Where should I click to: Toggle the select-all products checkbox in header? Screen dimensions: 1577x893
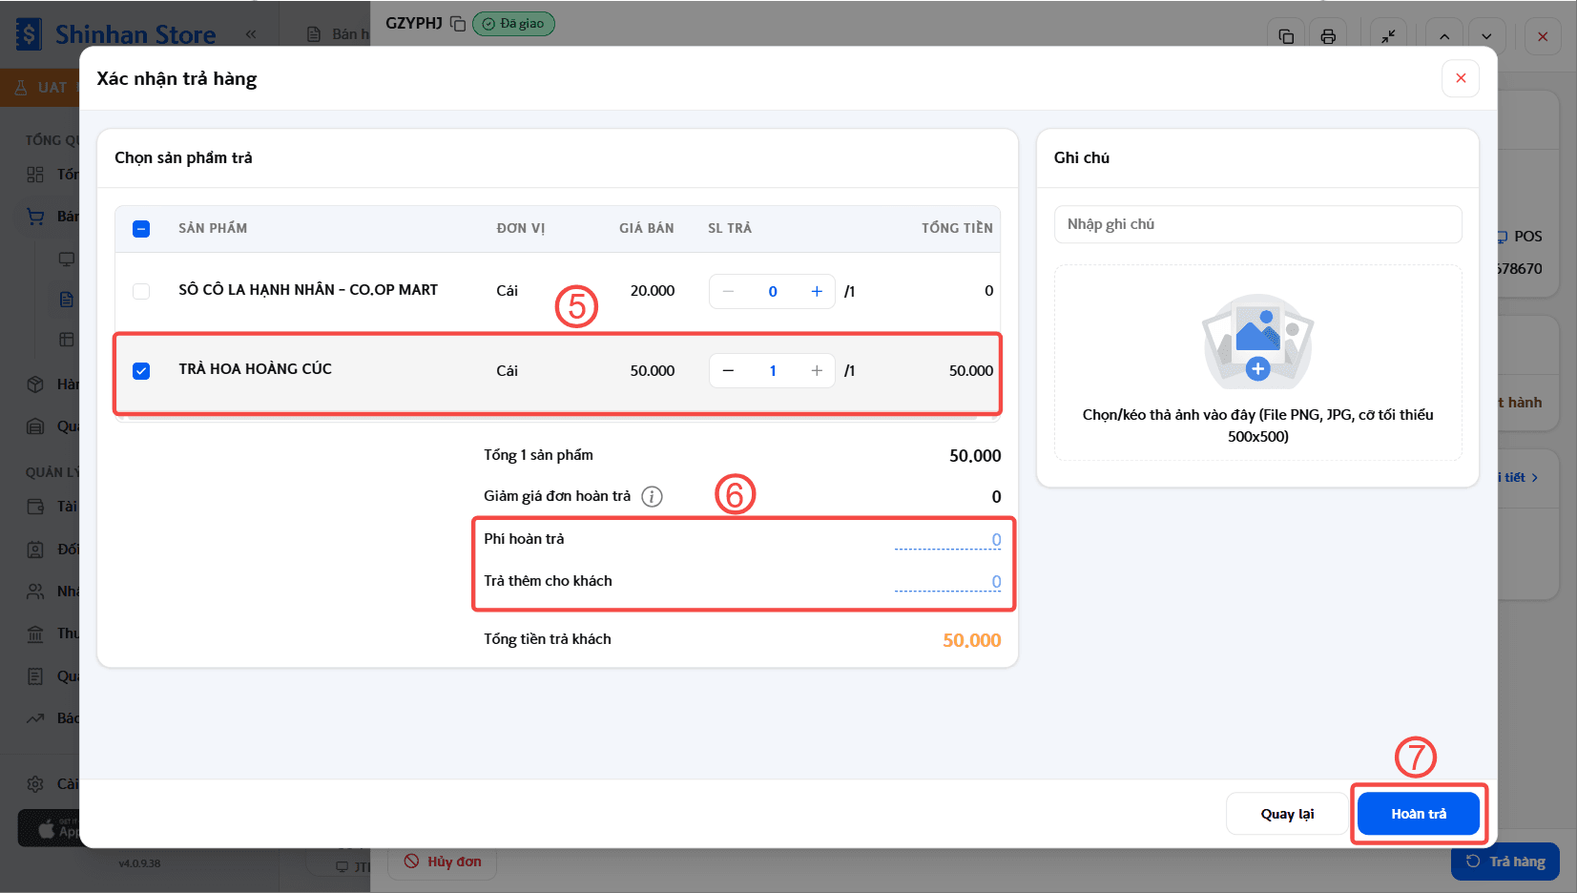[141, 229]
